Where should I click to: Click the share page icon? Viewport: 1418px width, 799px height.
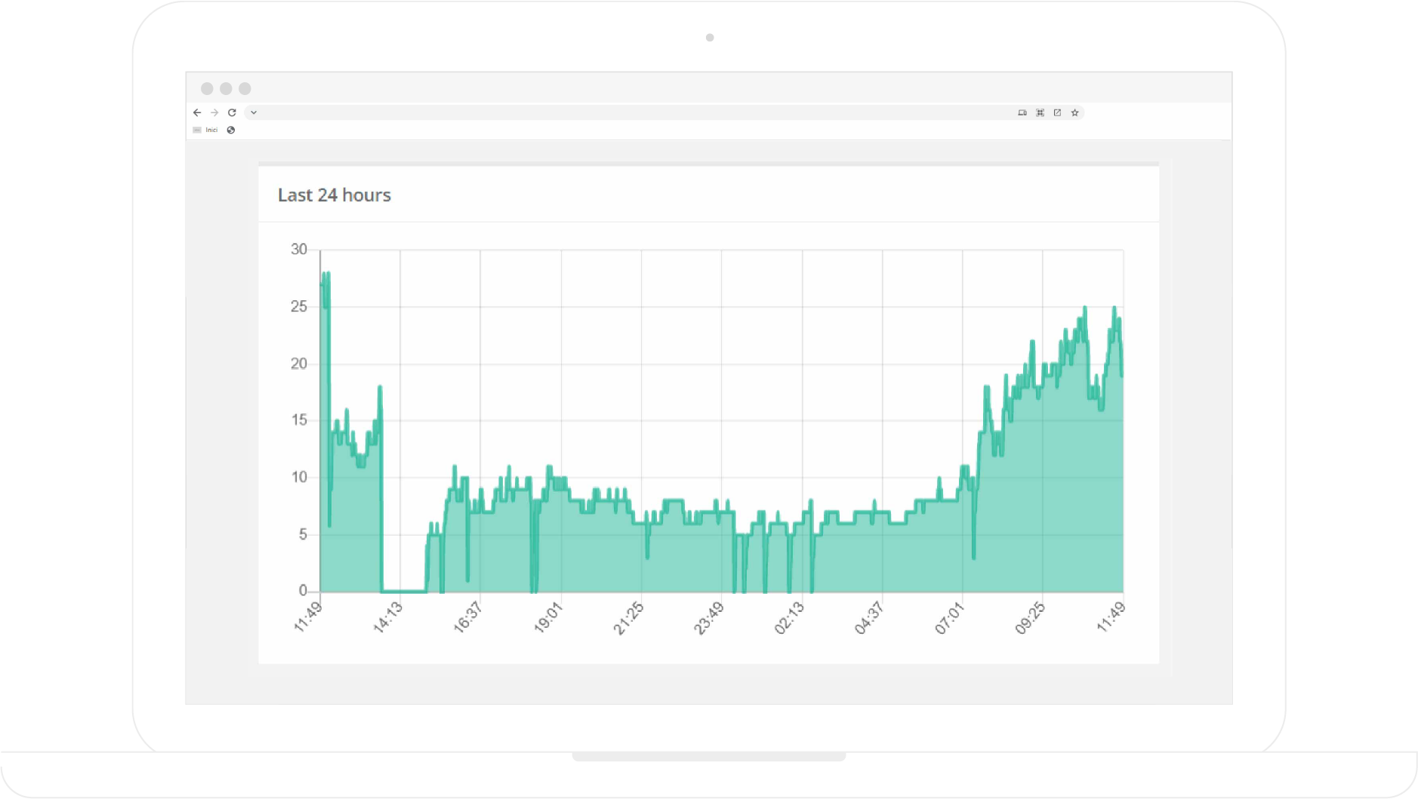click(x=1057, y=112)
